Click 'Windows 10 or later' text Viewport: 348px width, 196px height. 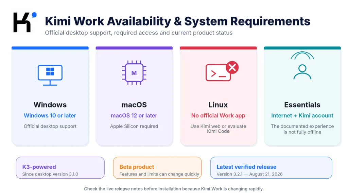click(50, 116)
